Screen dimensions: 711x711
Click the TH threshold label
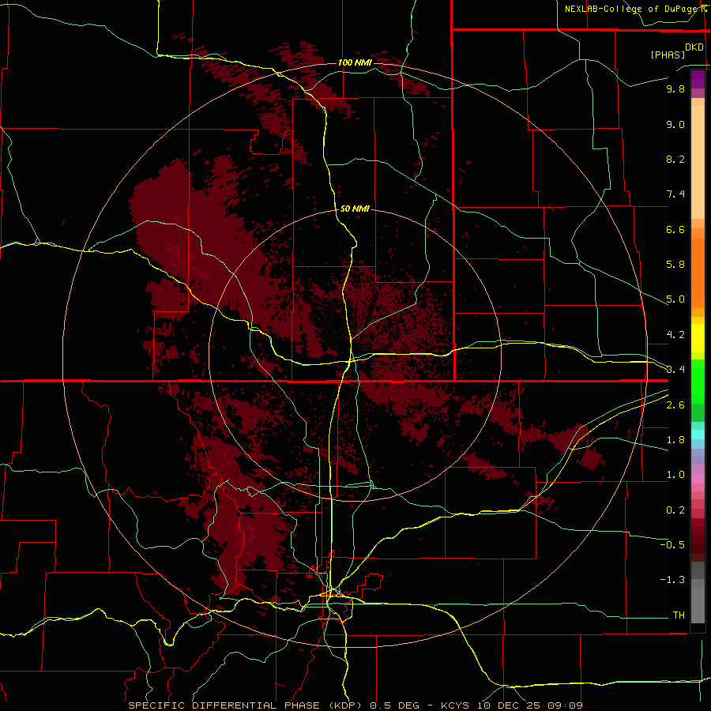[679, 615]
